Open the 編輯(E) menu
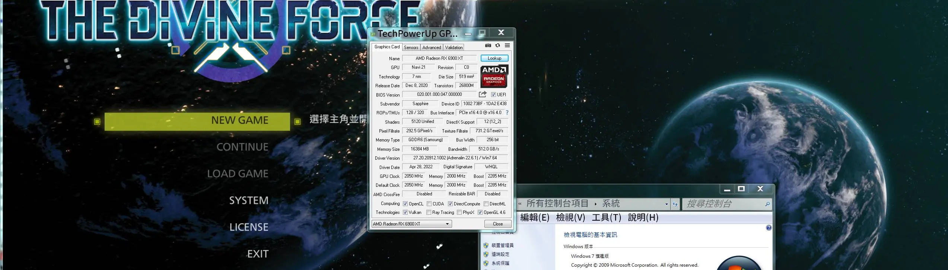This screenshot has height=270, width=948. coord(535,218)
